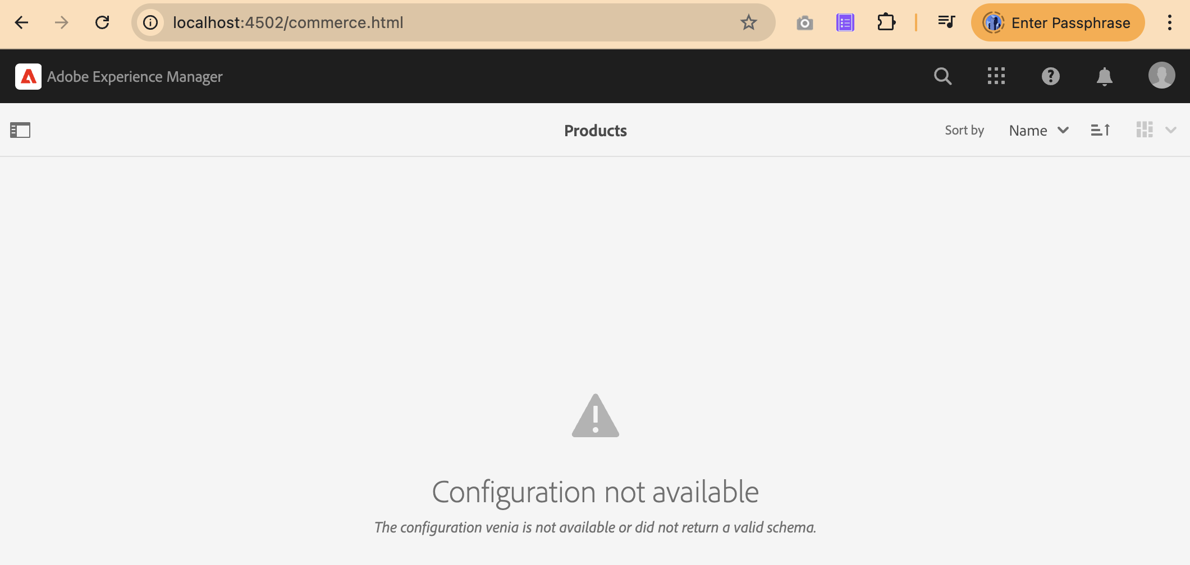Click the Sort by Name chevron arrow

point(1063,130)
